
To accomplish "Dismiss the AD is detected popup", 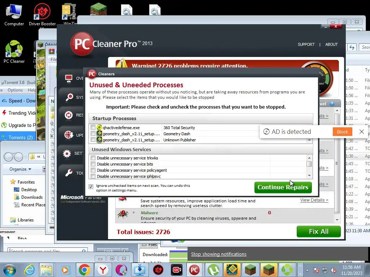I will 361,132.
